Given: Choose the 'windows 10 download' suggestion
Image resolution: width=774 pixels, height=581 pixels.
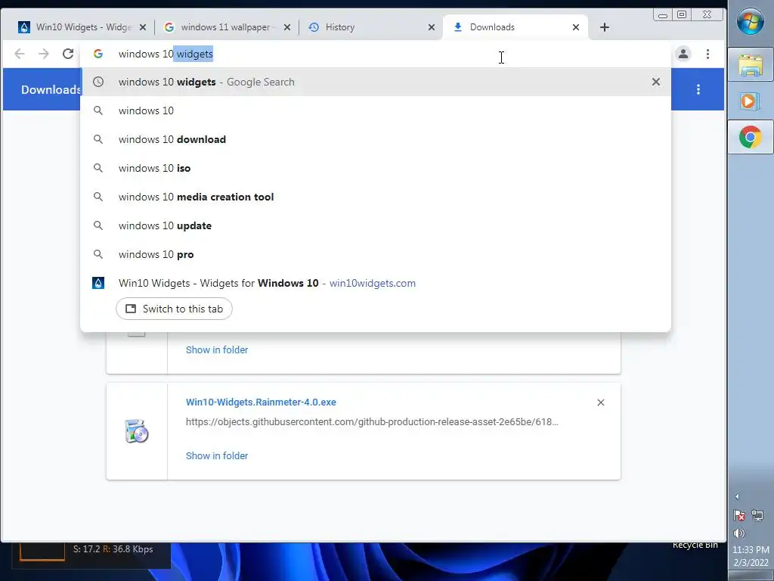Looking at the screenshot, I should (x=375, y=139).
